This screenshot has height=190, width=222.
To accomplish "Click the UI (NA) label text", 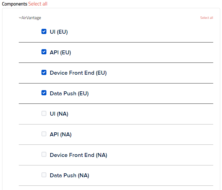I will coord(59,114).
